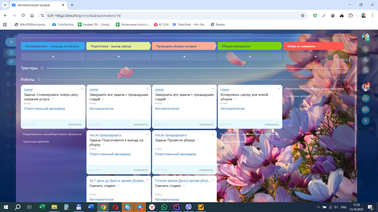Select the stage 'Отказ от клининга'
The image size is (378, 212).
click(314, 46)
